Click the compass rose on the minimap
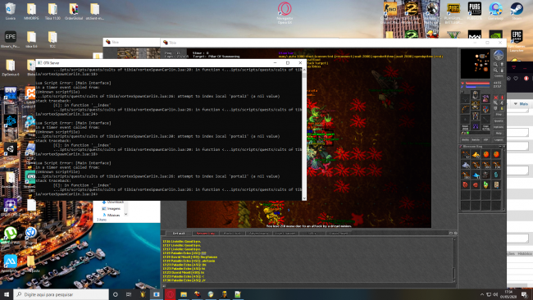Image resolution: width=533 pixels, height=300 pixels. (499, 55)
